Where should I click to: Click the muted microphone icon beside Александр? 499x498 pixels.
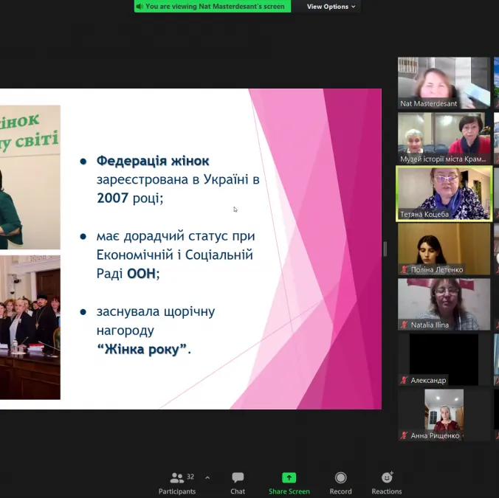405,381
